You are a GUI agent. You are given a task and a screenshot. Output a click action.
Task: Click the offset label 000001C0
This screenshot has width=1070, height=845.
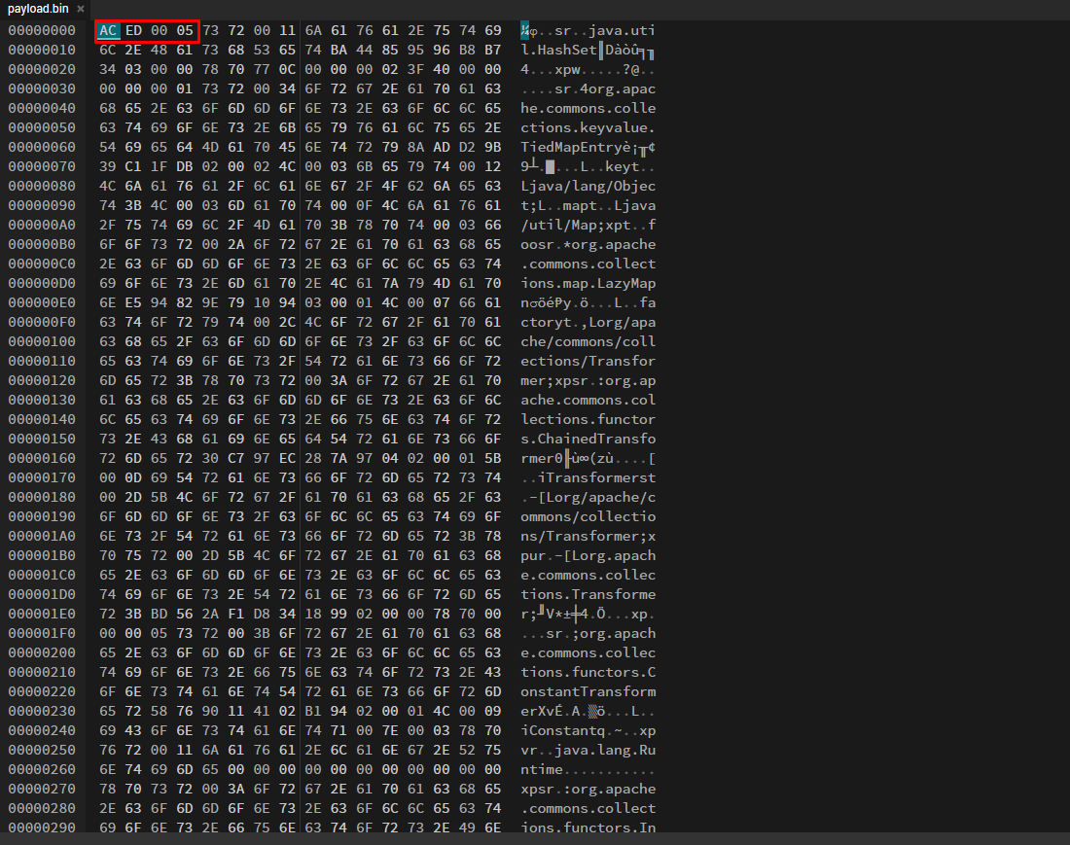42,575
